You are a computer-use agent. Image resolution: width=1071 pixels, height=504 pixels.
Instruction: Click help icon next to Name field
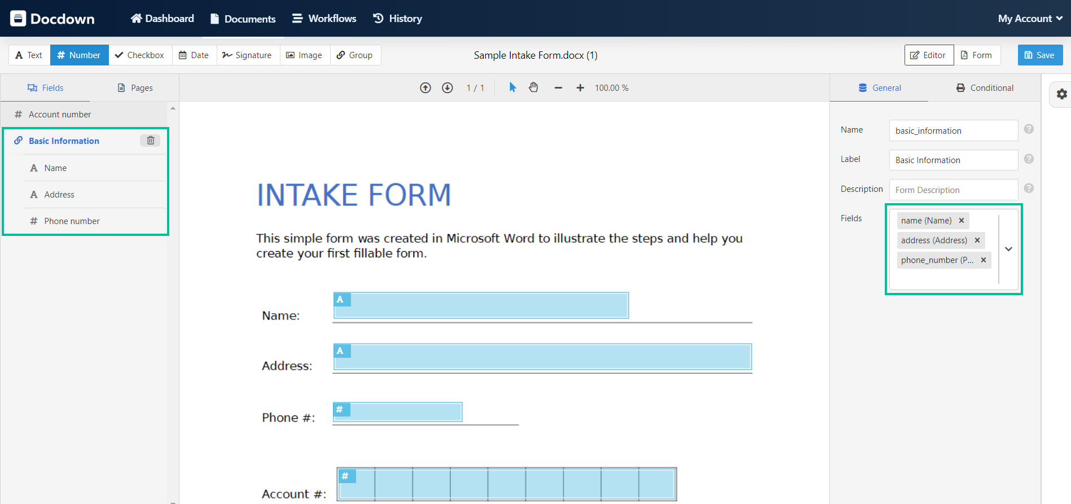(1029, 129)
